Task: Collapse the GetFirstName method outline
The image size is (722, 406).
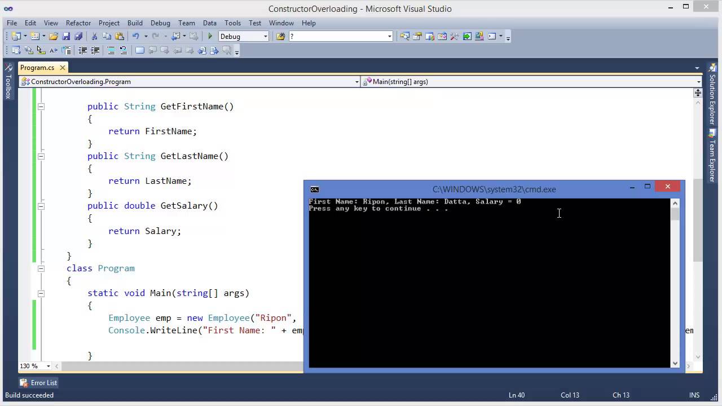Action: [x=41, y=107]
